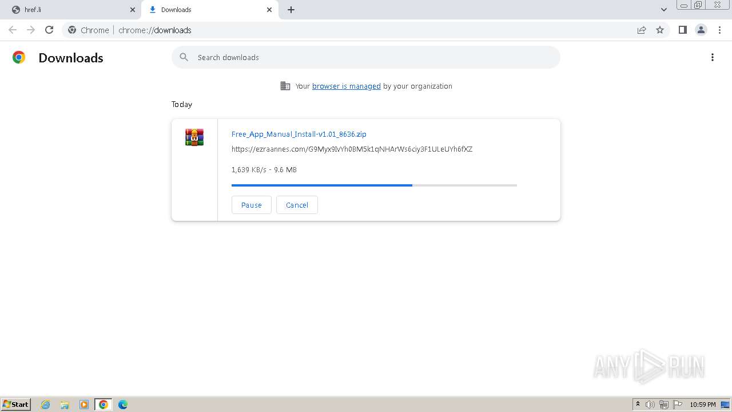The width and height of the screenshot is (732, 412).
Task: Click the 'Downloads' page heading
Action: pyautogui.click(x=71, y=58)
